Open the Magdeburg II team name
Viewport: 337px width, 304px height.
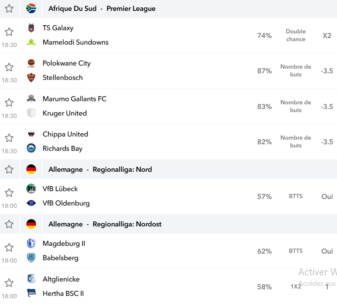tap(64, 244)
